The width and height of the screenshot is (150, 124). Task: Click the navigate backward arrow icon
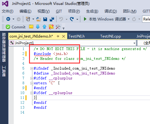click(x=8, y=19)
